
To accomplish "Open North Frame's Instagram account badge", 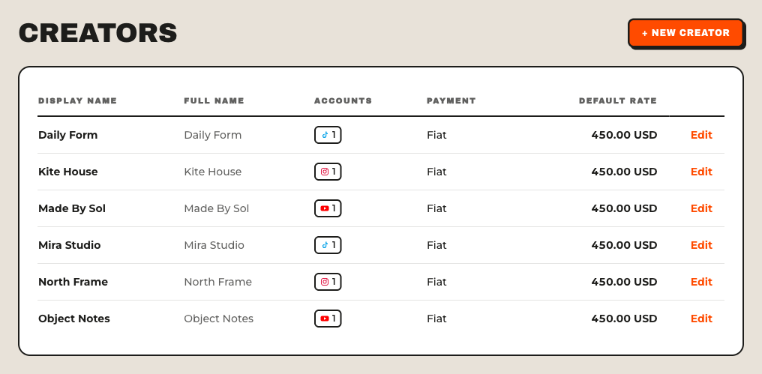I will pyautogui.click(x=328, y=282).
